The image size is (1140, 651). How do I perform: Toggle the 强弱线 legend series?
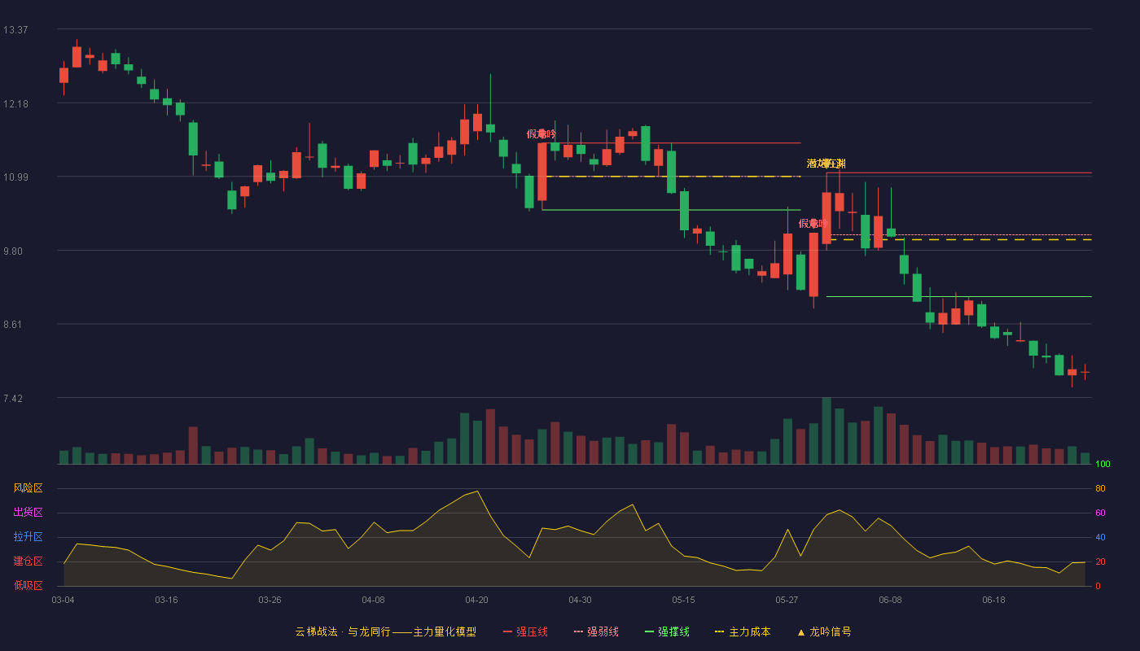[x=596, y=631]
